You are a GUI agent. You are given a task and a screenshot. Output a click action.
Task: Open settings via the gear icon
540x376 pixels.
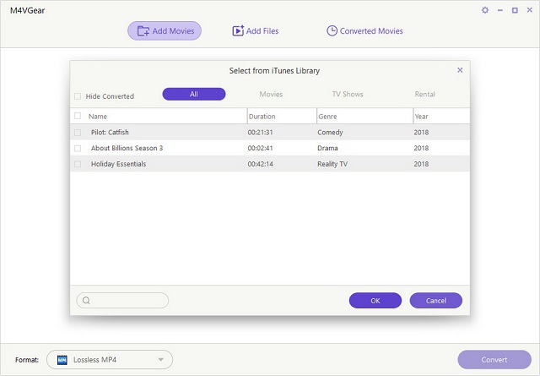[x=485, y=10]
